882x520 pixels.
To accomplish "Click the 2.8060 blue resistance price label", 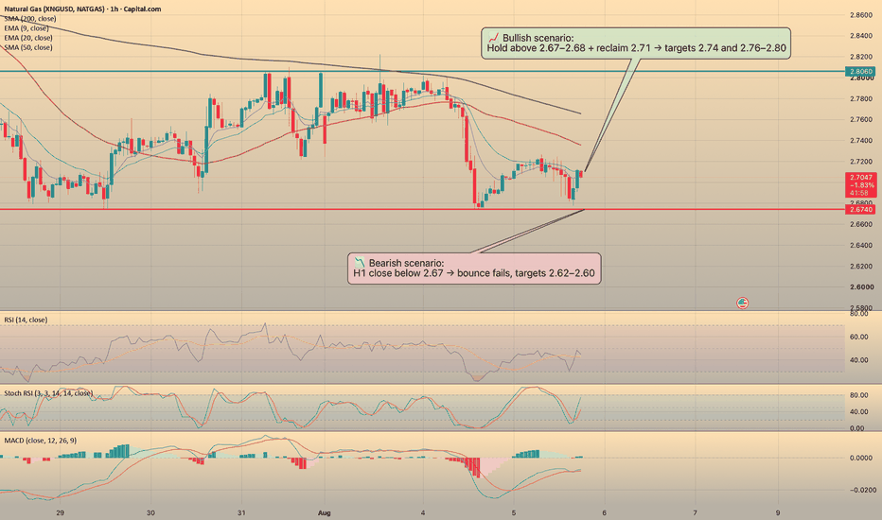I will tap(860, 72).
